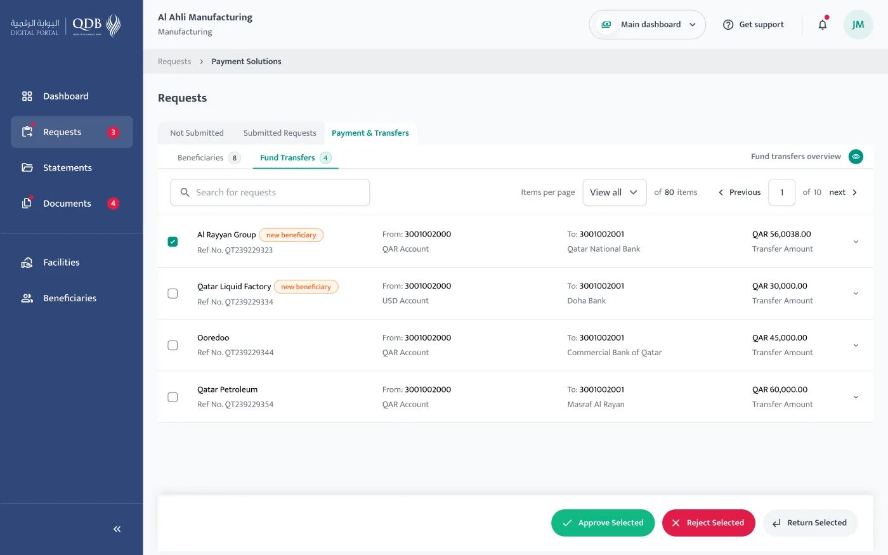This screenshot has height=555, width=888.
Task: Click Get support link
Action: [x=754, y=25]
